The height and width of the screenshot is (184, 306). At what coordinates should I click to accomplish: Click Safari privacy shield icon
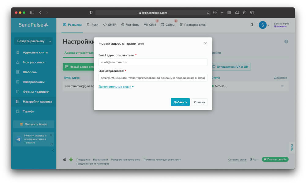pos(91,13)
